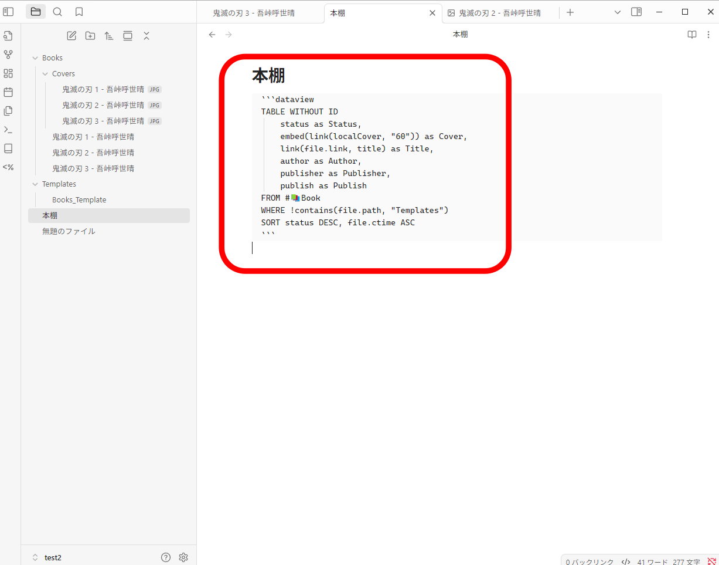
Task: Toggle the right sidebar panel
Action: [636, 12]
